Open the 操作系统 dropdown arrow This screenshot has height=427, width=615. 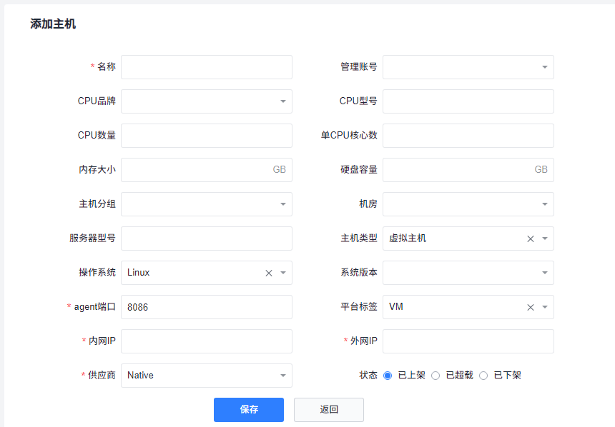click(x=282, y=273)
